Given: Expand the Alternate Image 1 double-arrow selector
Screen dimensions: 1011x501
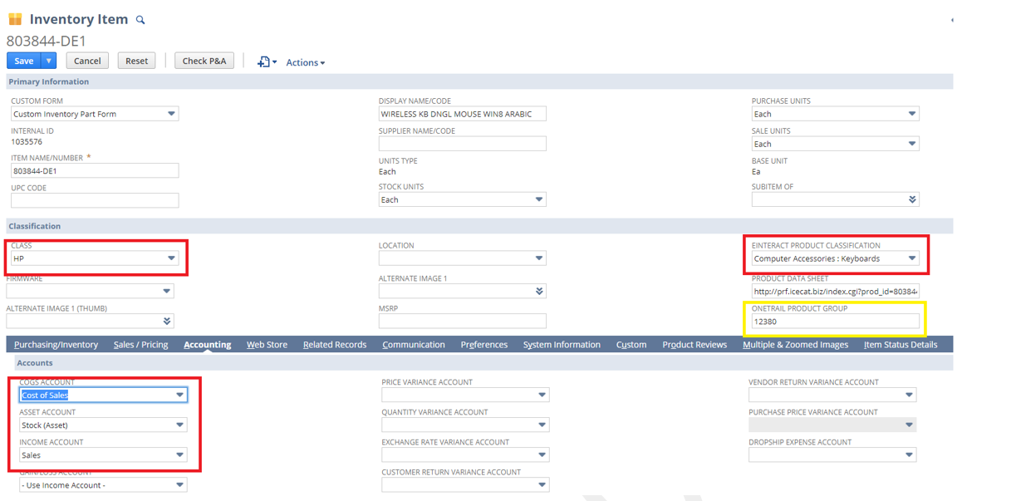Looking at the screenshot, I should point(539,291).
